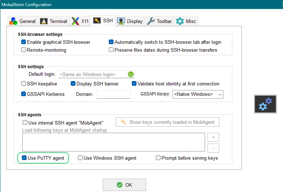The width and height of the screenshot is (283, 192).
Task: Click the Default login input field
Action: 93,74
